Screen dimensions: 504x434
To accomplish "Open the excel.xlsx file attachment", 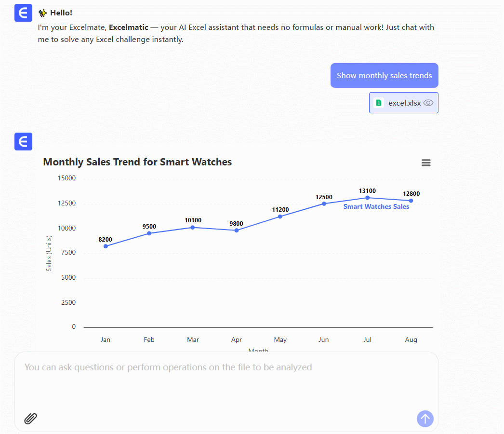I will [x=404, y=103].
